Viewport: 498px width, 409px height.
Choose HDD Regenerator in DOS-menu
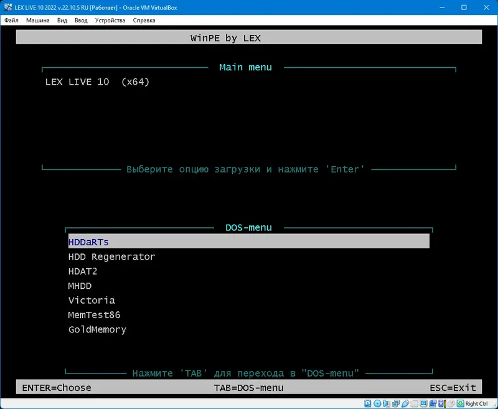coord(112,256)
